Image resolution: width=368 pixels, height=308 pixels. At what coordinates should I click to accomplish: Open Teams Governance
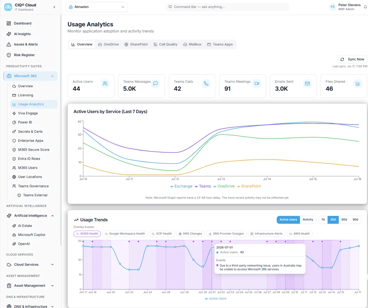coord(34,186)
